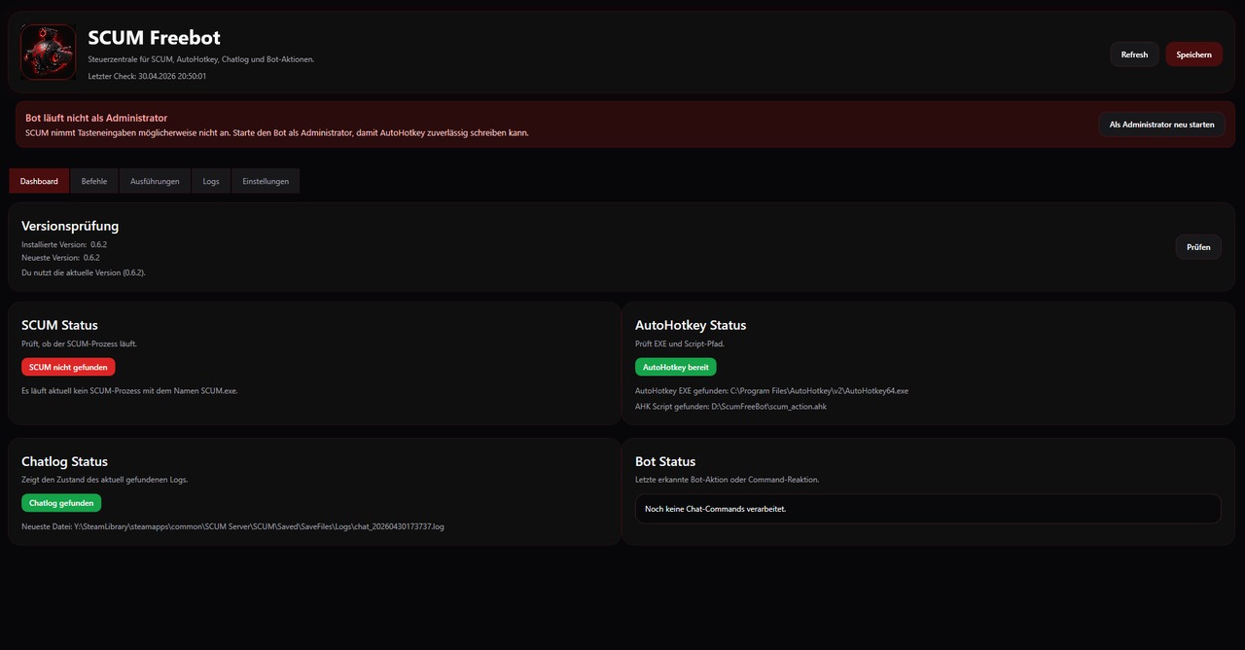Click the SCUM nicht gefunden status badge
1245x650 pixels.
pos(68,367)
